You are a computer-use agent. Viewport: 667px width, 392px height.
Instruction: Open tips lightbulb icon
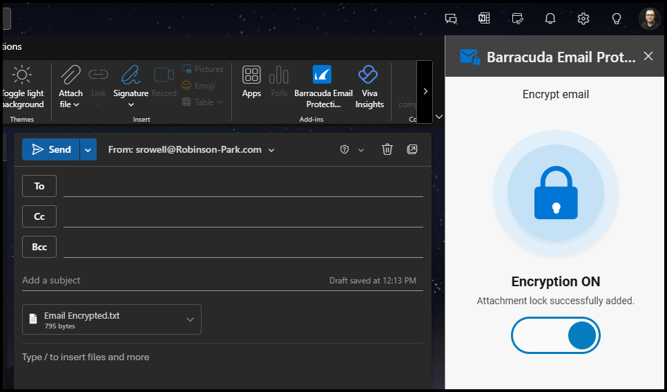[x=617, y=19]
